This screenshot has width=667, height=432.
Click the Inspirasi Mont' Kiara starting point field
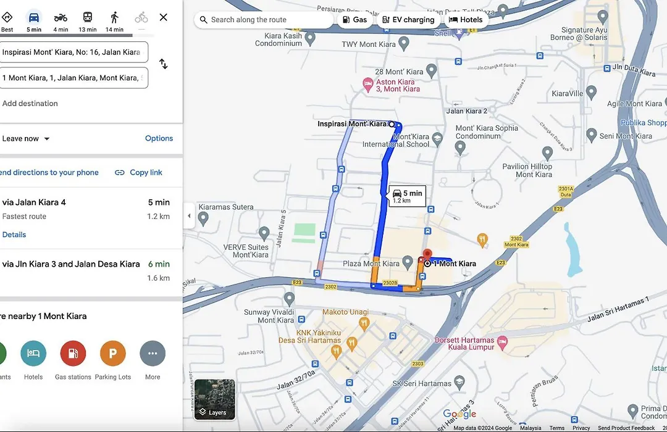coord(73,52)
